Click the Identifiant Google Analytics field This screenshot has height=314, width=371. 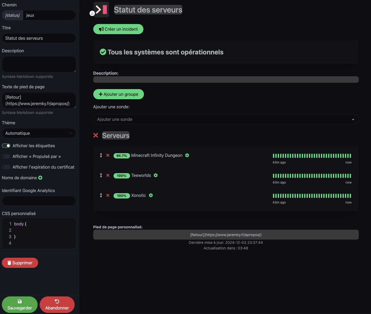click(x=39, y=201)
